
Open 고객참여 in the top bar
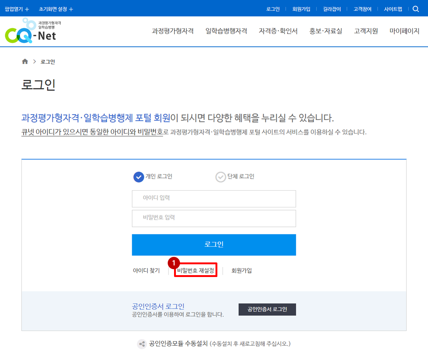pos(363,9)
